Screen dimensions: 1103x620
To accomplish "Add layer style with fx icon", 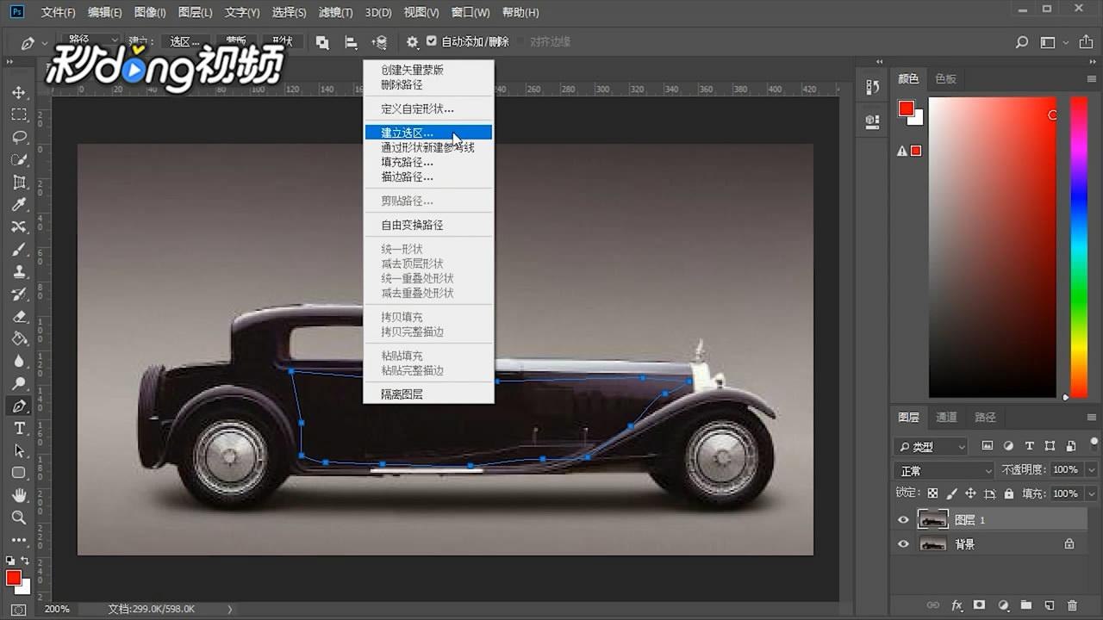I will [x=957, y=605].
